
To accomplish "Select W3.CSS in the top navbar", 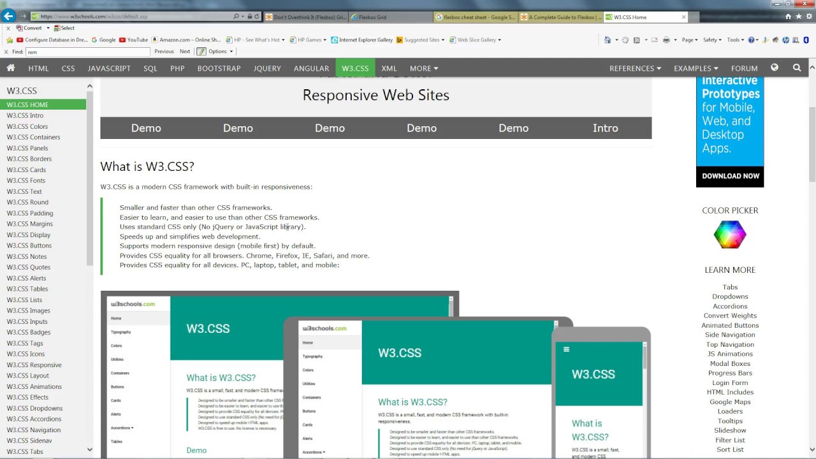I will (355, 68).
